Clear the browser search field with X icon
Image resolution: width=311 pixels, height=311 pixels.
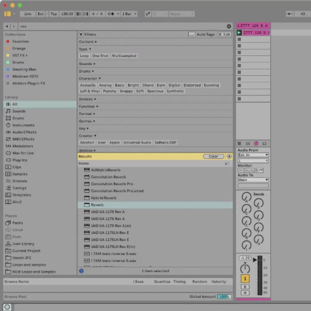pyautogui.click(x=229, y=26)
